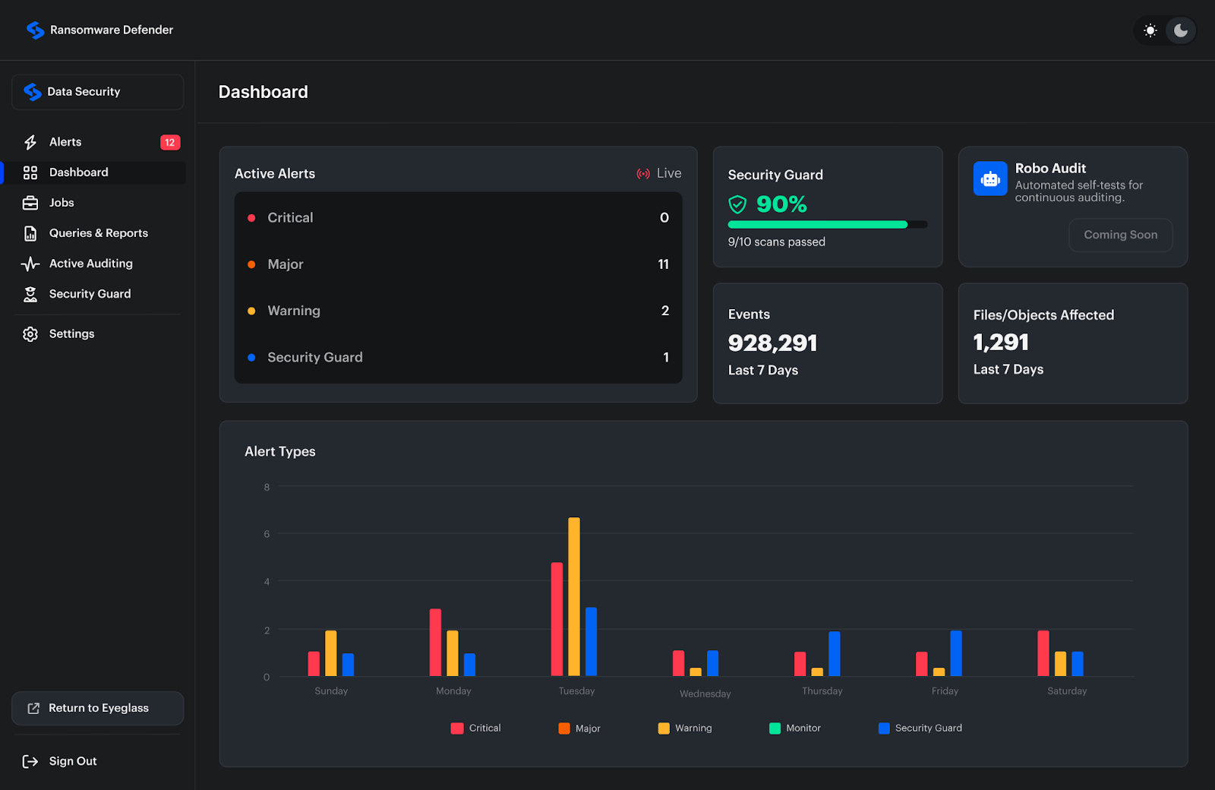
Task: Click the Live broadcast indicator icon
Action: point(643,174)
